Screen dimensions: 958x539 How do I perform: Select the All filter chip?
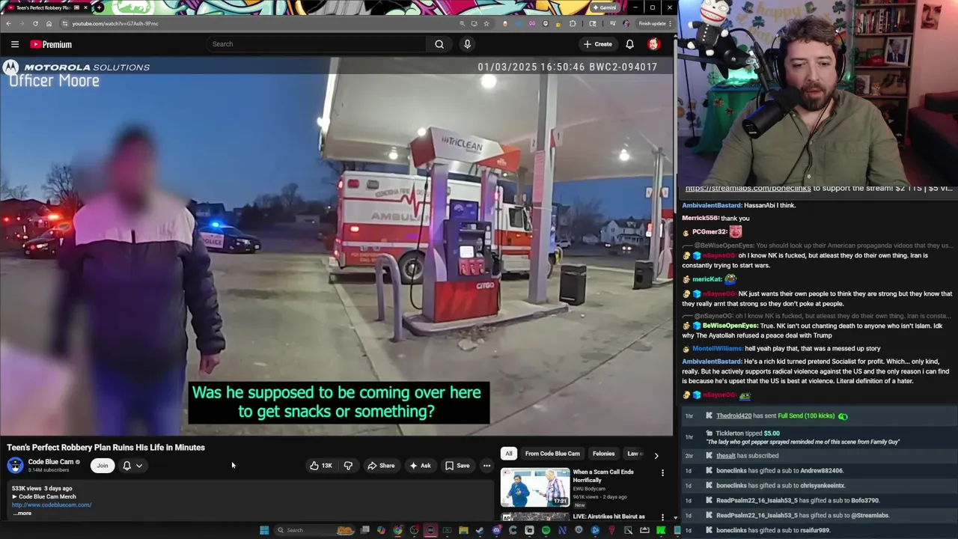click(509, 454)
